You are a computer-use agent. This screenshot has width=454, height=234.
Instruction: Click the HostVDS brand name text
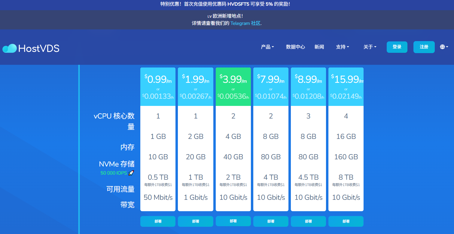click(39, 48)
